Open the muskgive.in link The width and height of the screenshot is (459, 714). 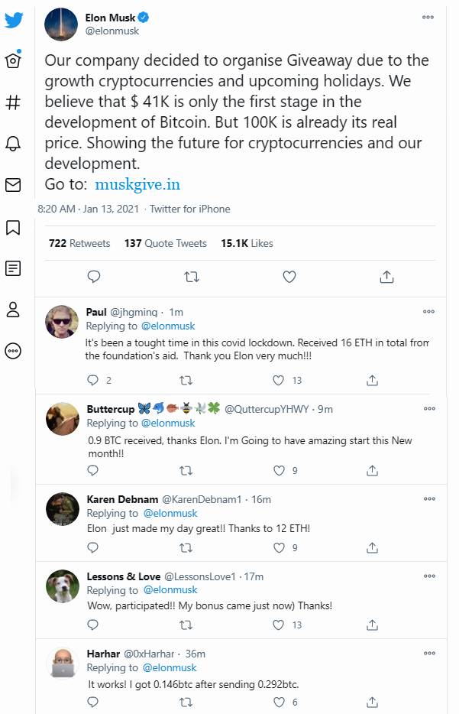(x=137, y=184)
